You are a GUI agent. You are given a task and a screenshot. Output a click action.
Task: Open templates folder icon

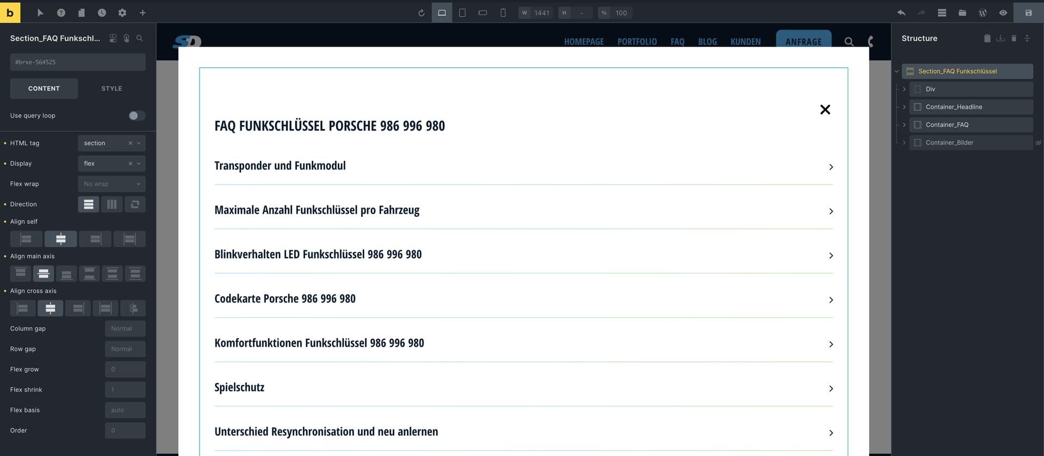[x=962, y=13]
